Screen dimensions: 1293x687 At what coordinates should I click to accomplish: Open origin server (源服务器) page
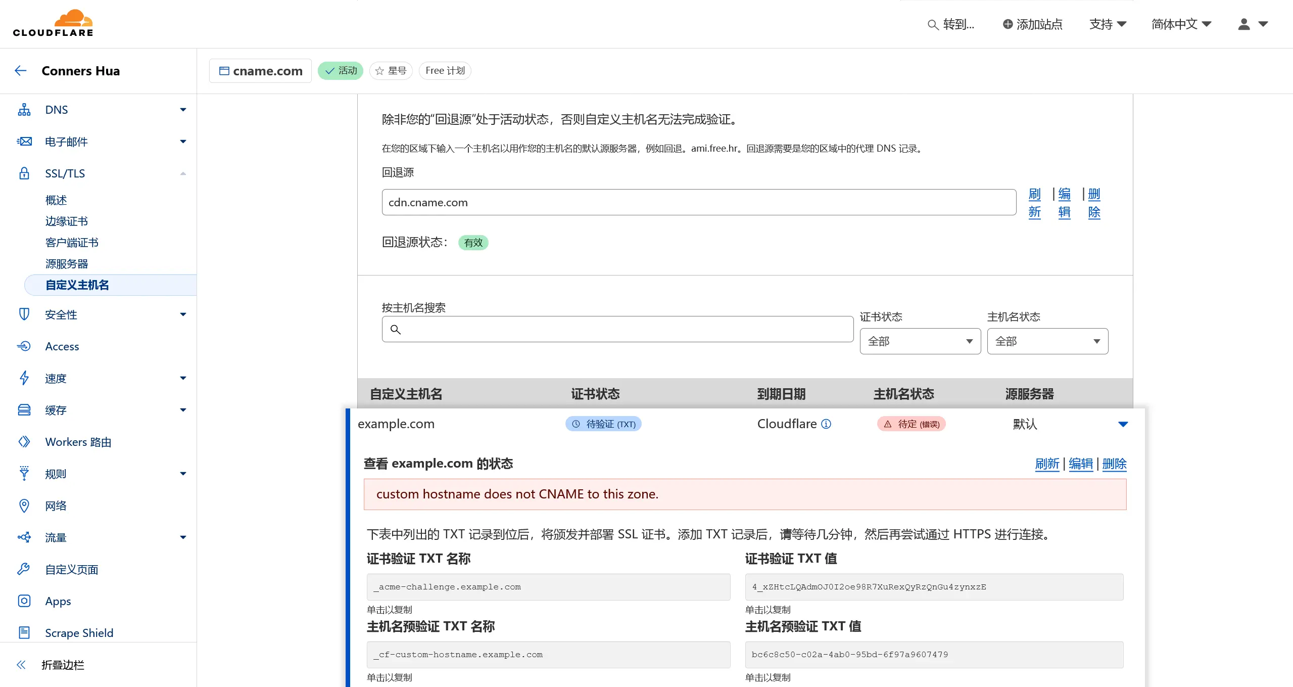(67, 264)
